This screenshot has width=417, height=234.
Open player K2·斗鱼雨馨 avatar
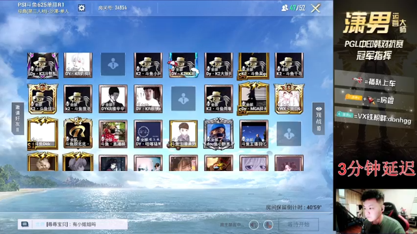tap(219, 99)
